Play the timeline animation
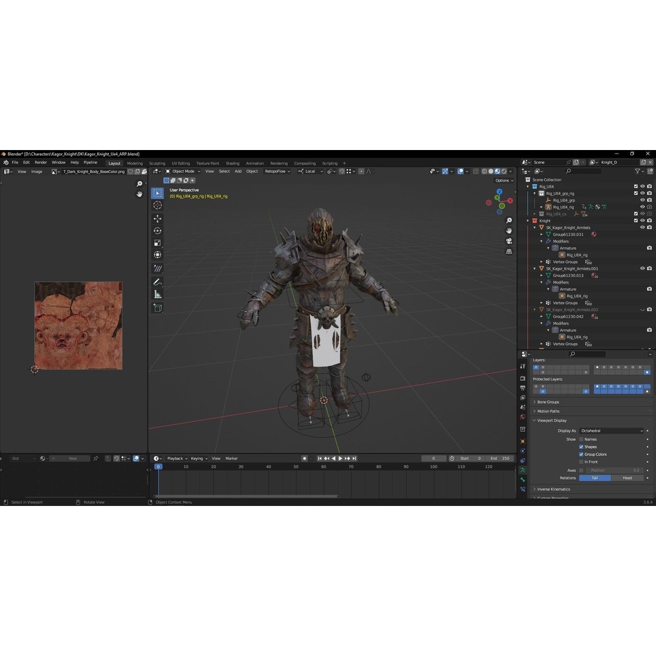656x656 pixels. pos(340,459)
